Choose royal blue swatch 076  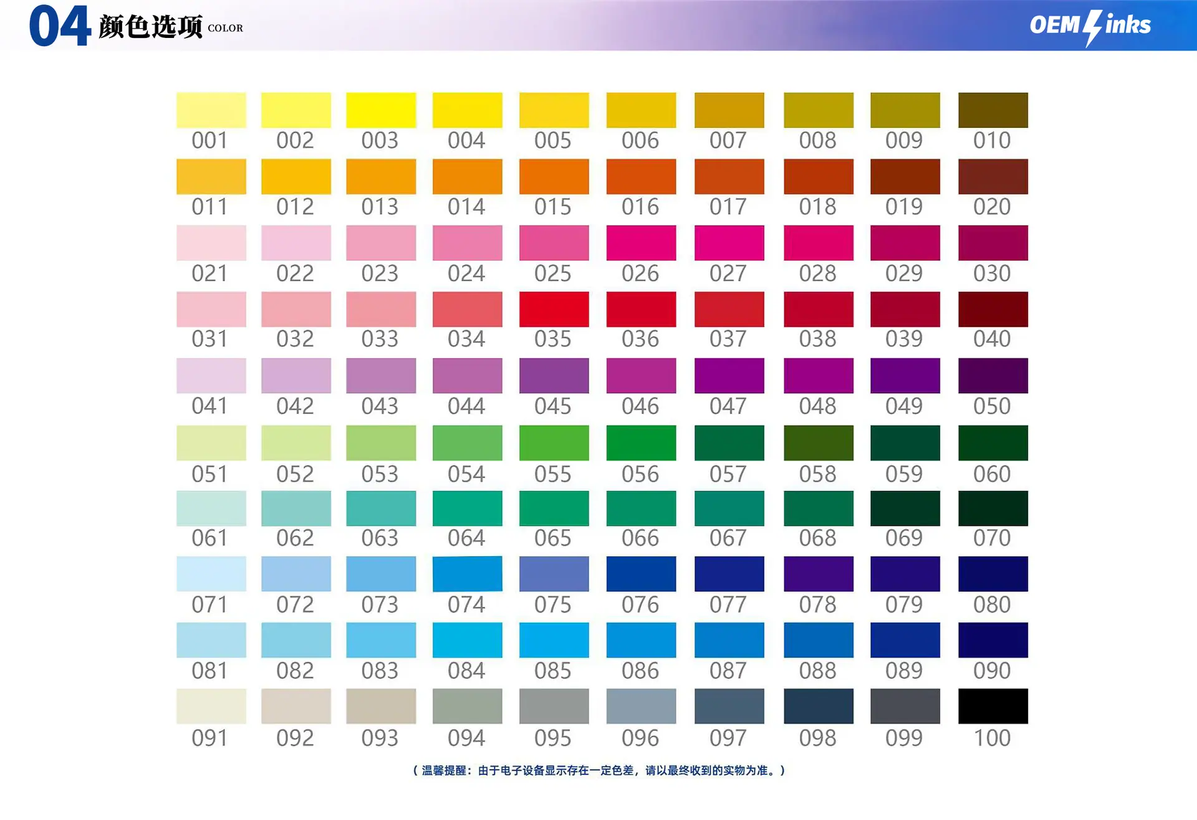(x=641, y=574)
